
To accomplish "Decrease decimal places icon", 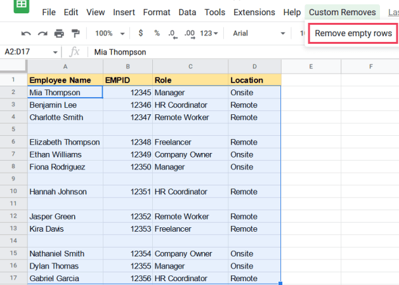I will (173, 34).
